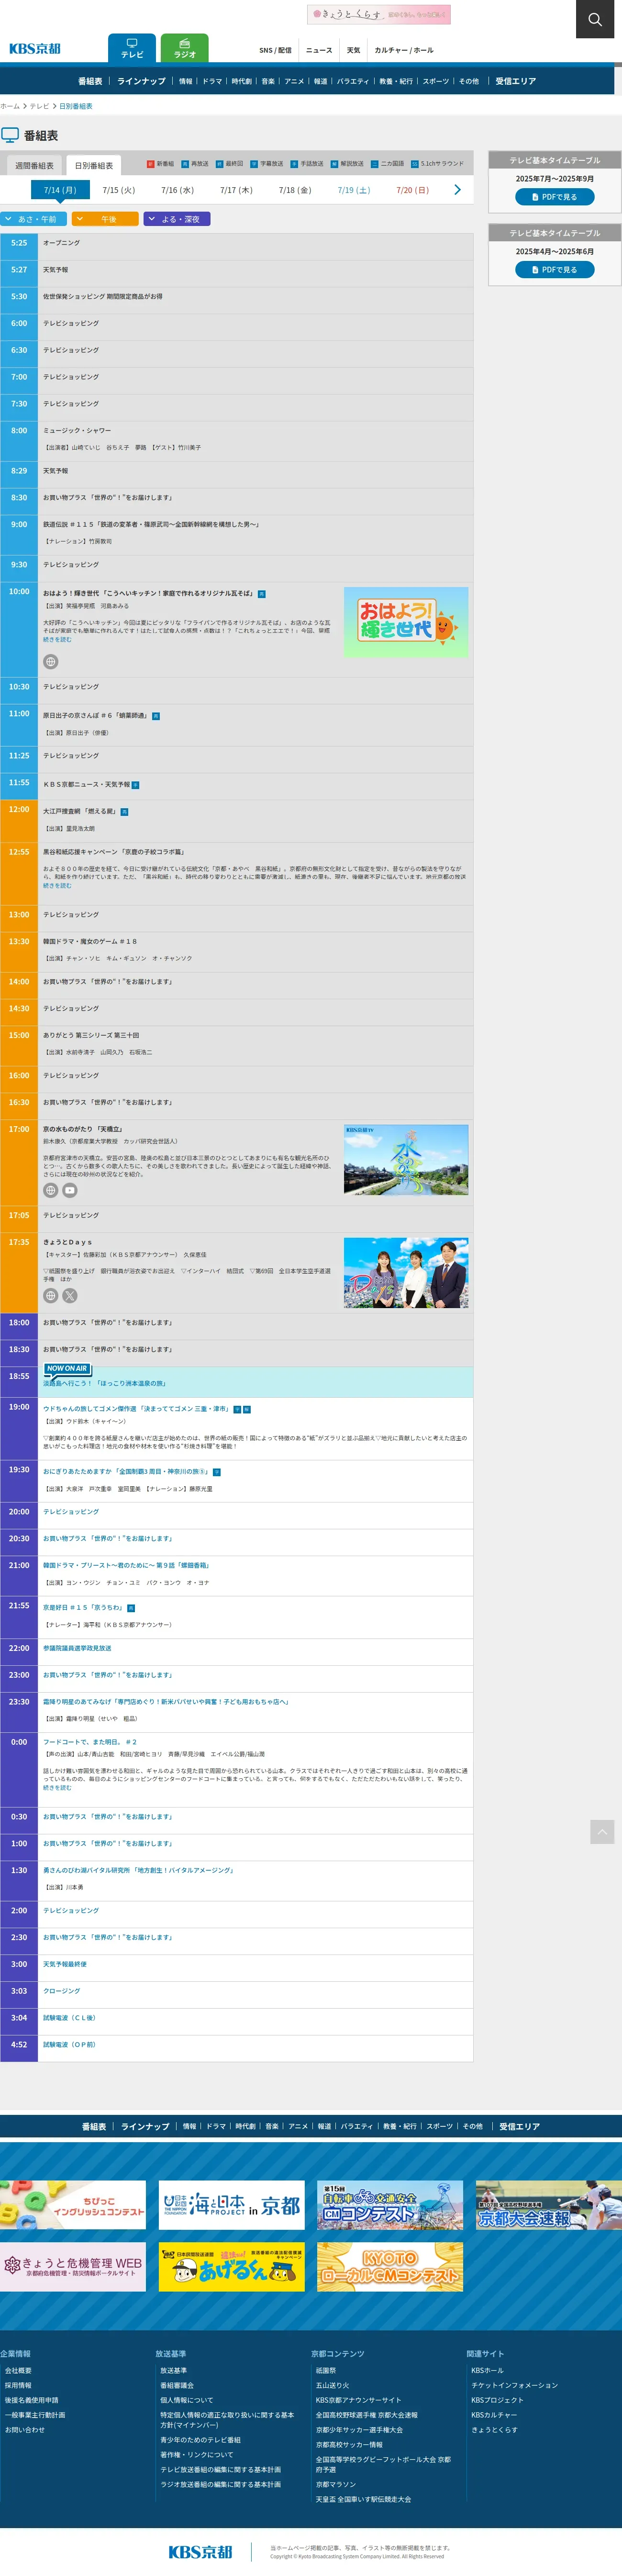The width and height of the screenshot is (622, 2576).
Task: Click the back-to-top arrow button
Action: [602, 1831]
